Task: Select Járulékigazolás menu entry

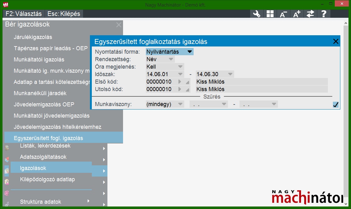Action: point(33,37)
